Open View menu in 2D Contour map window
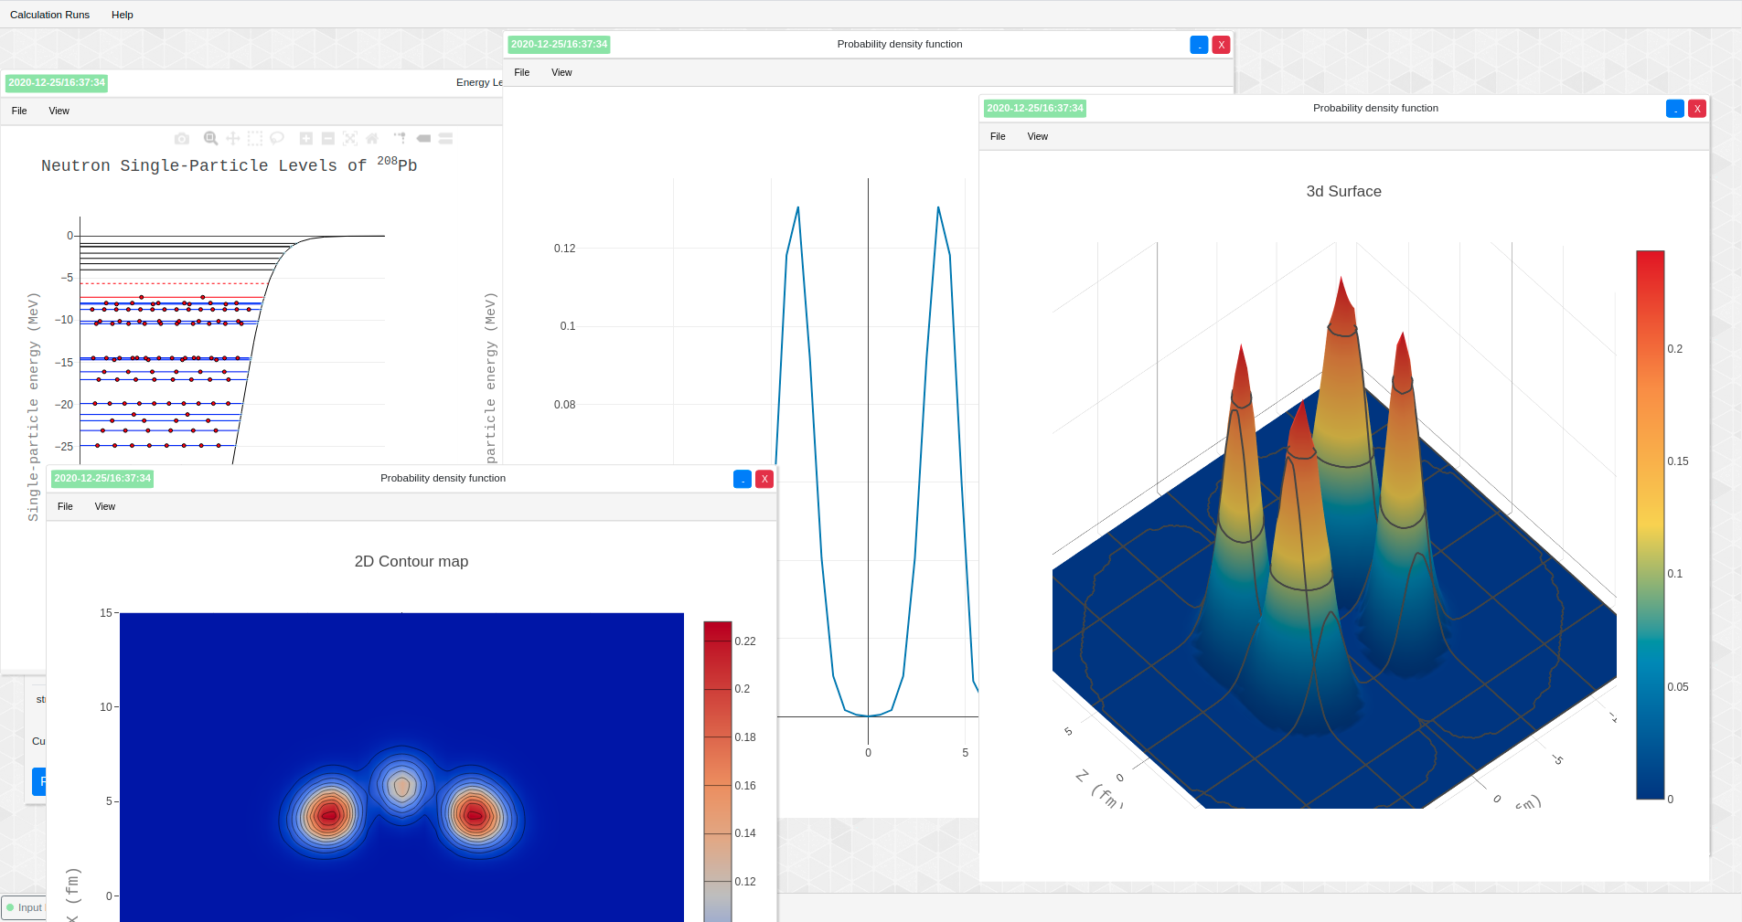The image size is (1742, 922). [x=105, y=506]
